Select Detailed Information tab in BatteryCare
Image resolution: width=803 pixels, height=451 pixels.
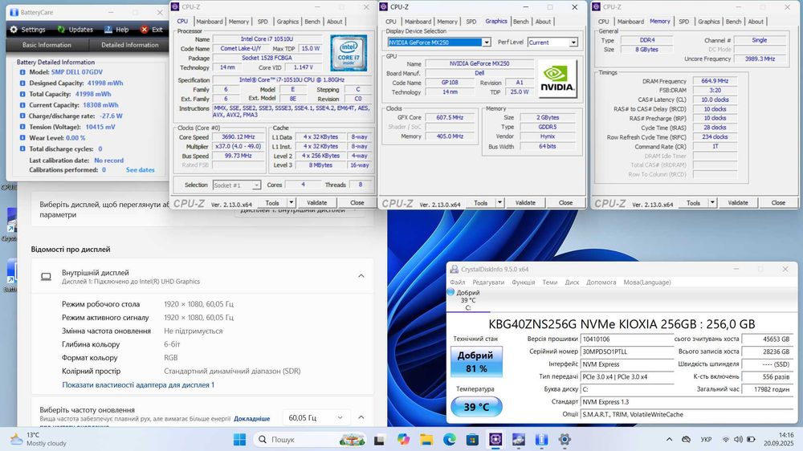tap(129, 45)
